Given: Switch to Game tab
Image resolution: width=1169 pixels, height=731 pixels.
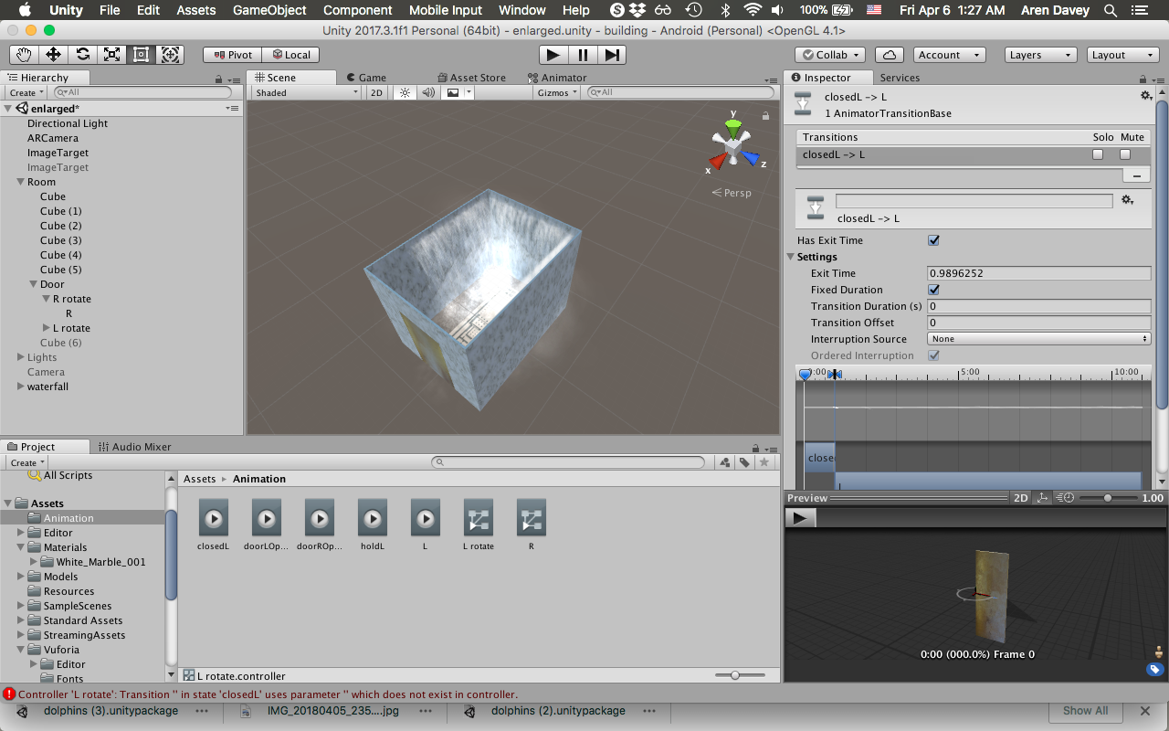Looking at the screenshot, I should [365, 78].
